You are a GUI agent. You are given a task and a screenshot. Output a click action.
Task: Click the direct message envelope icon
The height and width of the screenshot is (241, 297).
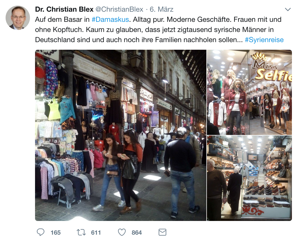point(162,232)
